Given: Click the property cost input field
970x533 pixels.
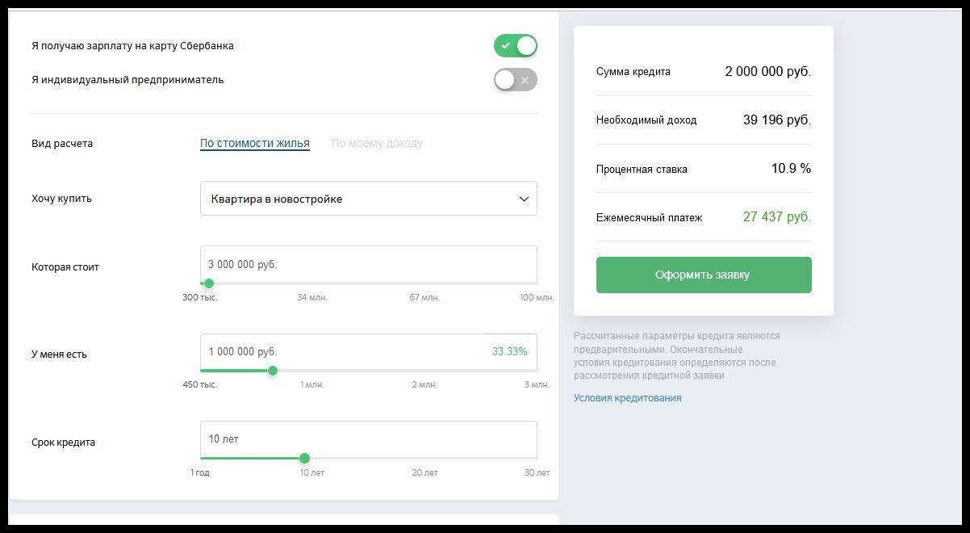Looking at the screenshot, I should [x=368, y=264].
